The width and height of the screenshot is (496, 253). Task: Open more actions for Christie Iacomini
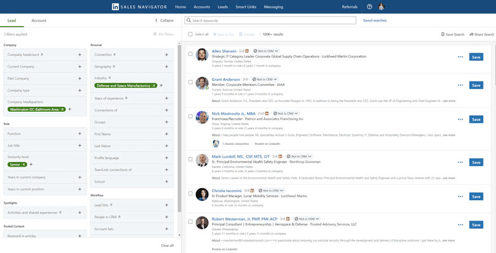point(460,196)
